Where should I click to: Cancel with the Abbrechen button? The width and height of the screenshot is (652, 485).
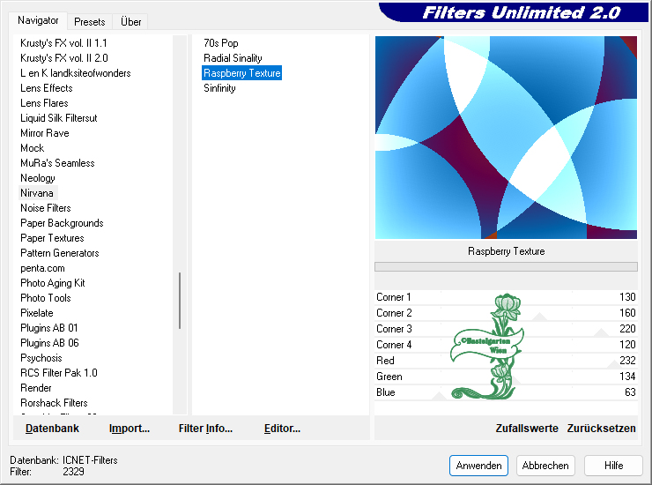545,466
